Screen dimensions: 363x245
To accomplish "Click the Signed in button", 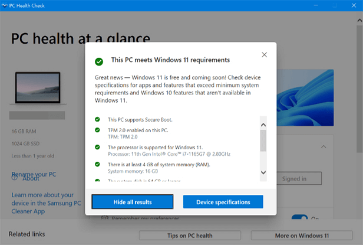I will (x=299, y=178).
